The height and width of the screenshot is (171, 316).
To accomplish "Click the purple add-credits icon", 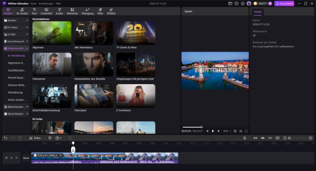I will click(270, 4).
